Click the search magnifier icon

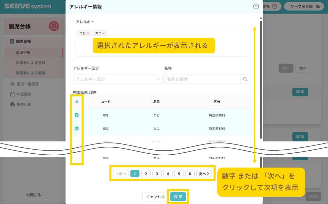tap(245, 79)
